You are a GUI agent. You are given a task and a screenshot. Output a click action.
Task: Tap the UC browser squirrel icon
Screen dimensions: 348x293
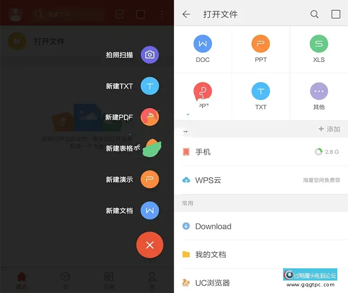[186, 283]
